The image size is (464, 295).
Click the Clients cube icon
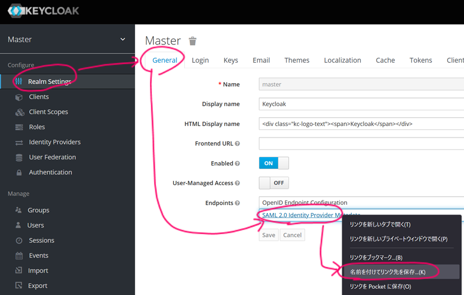(x=19, y=97)
